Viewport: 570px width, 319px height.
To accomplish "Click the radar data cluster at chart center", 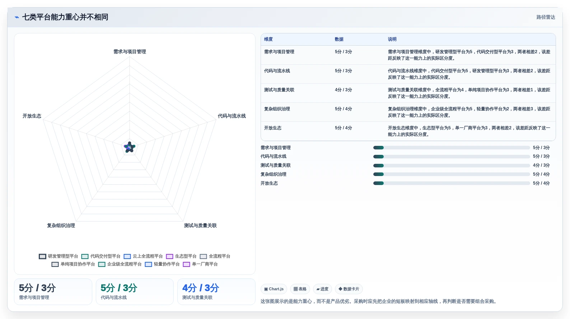I will pos(130,147).
